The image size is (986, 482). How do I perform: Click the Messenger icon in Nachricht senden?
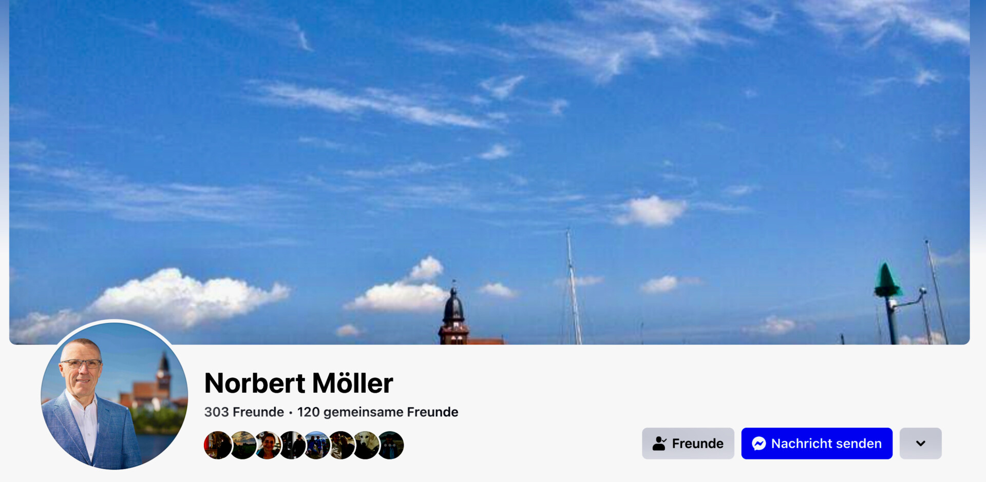[x=759, y=444]
